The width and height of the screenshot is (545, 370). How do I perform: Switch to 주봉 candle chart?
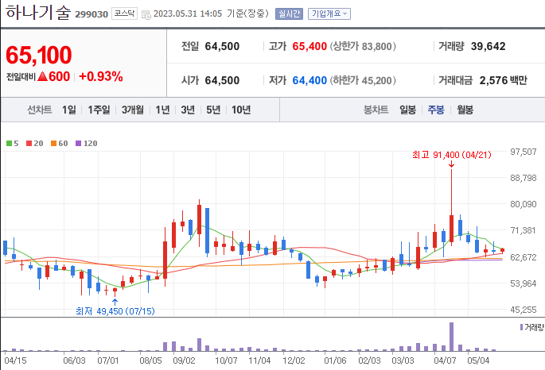(436, 110)
